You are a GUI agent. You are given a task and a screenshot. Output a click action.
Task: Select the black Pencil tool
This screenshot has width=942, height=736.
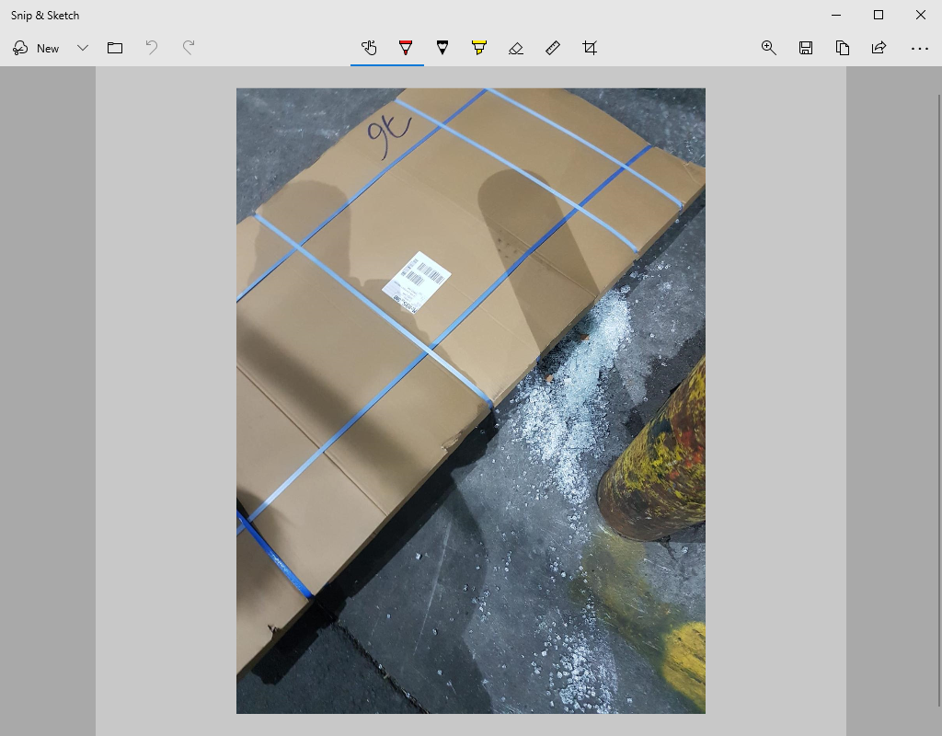(x=442, y=48)
